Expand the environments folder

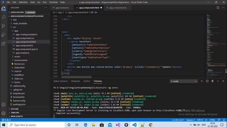tap(21, 60)
